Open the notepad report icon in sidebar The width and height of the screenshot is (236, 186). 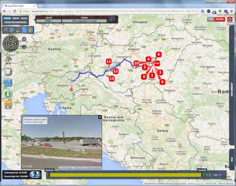coord(8,72)
